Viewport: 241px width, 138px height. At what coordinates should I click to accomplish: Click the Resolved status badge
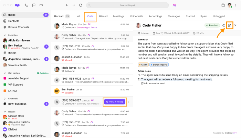(211, 26)
